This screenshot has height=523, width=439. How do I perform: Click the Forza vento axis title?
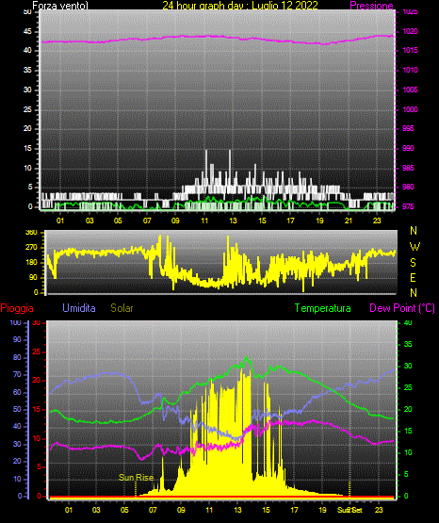click(60, 6)
